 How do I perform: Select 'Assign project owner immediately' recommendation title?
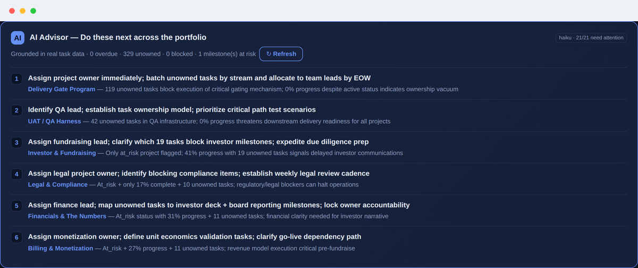199,78
